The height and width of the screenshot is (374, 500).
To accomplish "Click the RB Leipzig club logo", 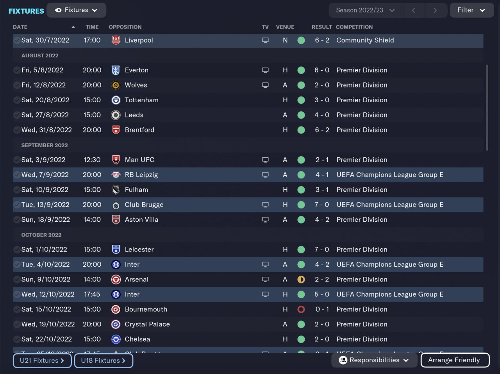I will click(x=116, y=175).
